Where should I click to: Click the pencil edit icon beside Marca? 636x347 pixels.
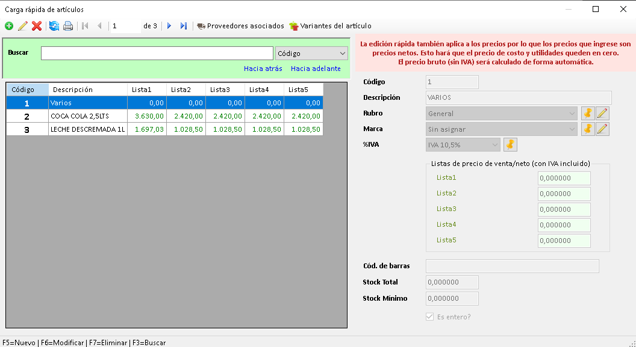click(x=602, y=129)
